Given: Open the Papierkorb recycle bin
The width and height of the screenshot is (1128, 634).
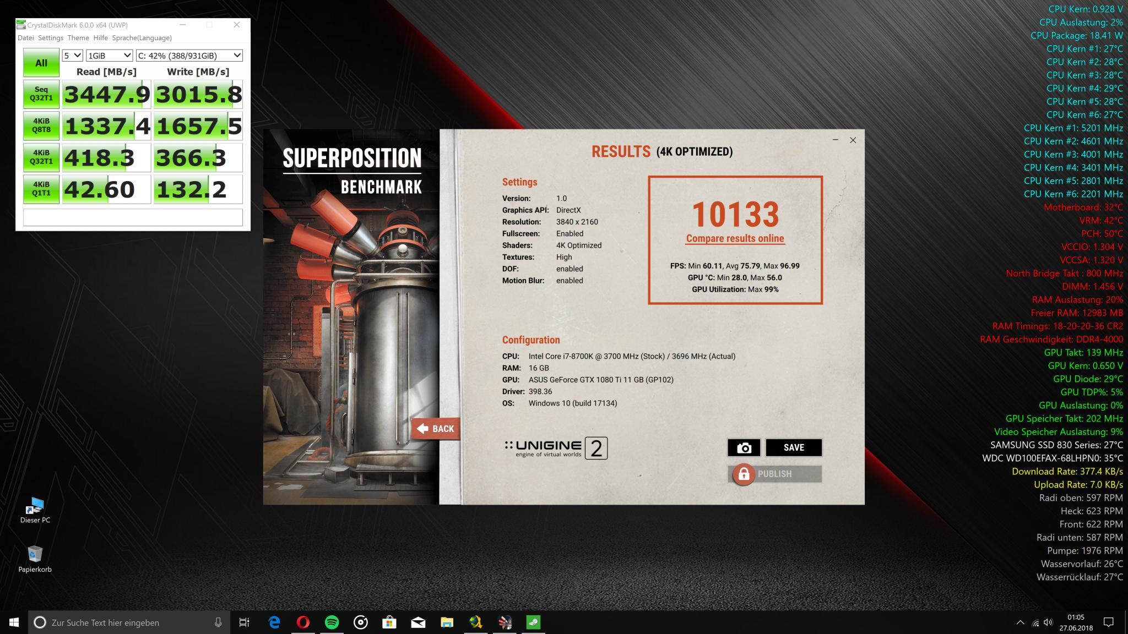Looking at the screenshot, I should click(x=35, y=556).
